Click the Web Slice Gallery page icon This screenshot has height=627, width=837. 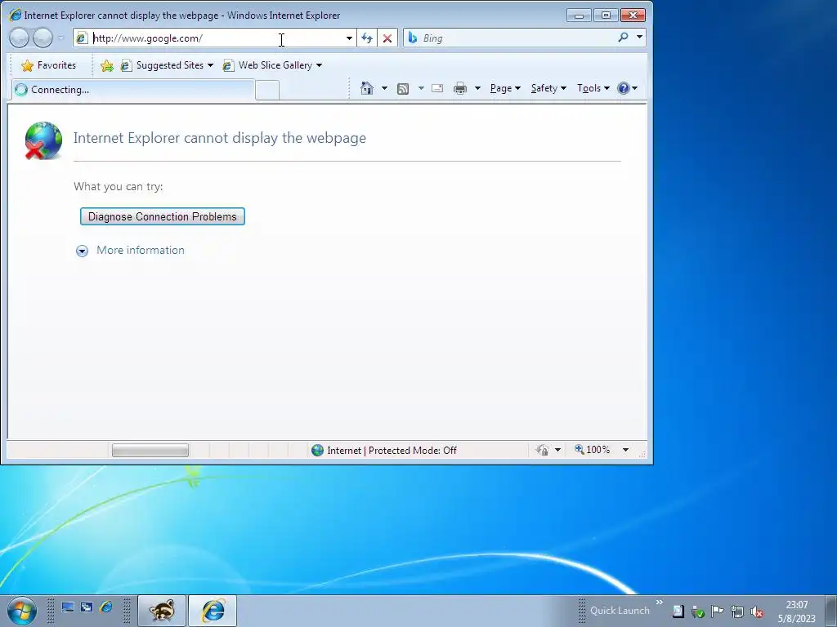click(228, 65)
